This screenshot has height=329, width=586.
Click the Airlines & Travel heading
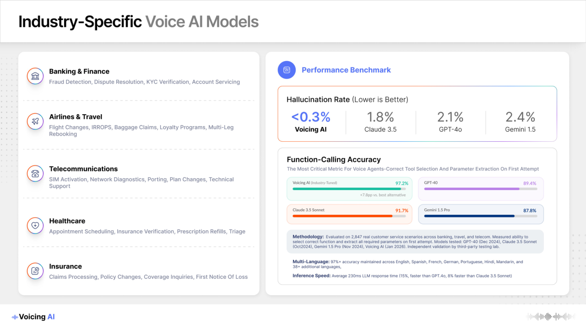tap(76, 117)
